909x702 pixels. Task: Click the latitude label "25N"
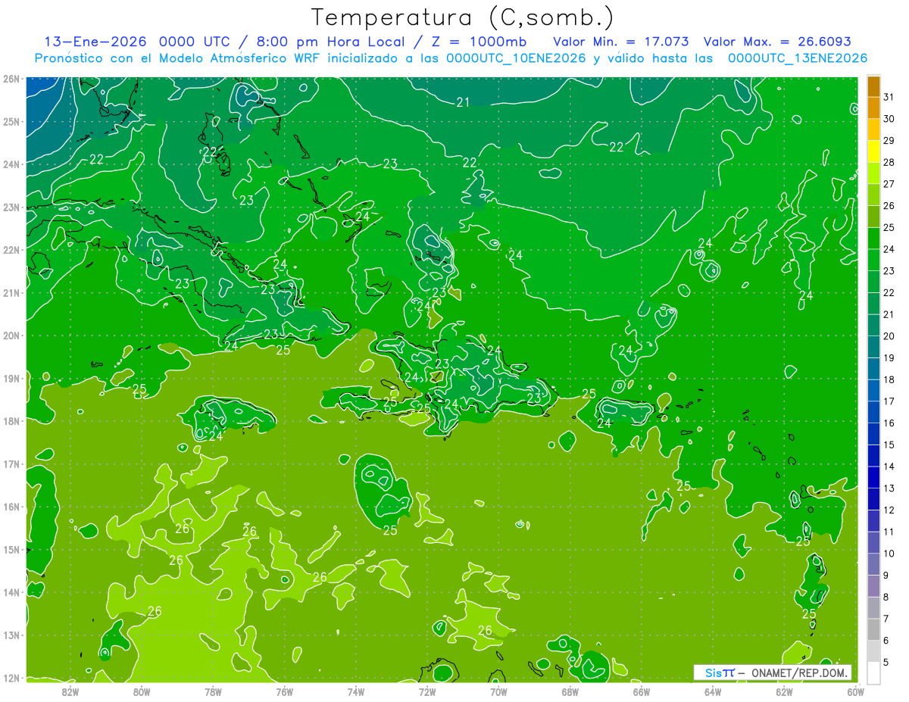click(x=11, y=121)
